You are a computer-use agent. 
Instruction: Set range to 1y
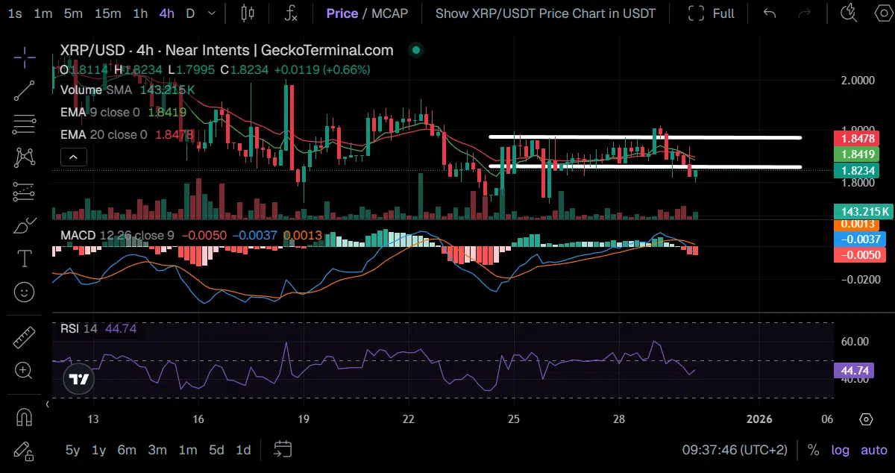point(98,450)
